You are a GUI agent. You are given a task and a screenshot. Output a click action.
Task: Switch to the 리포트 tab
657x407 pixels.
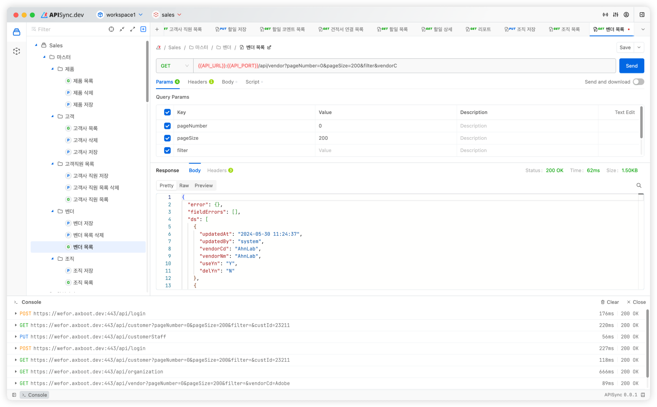coord(478,29)
